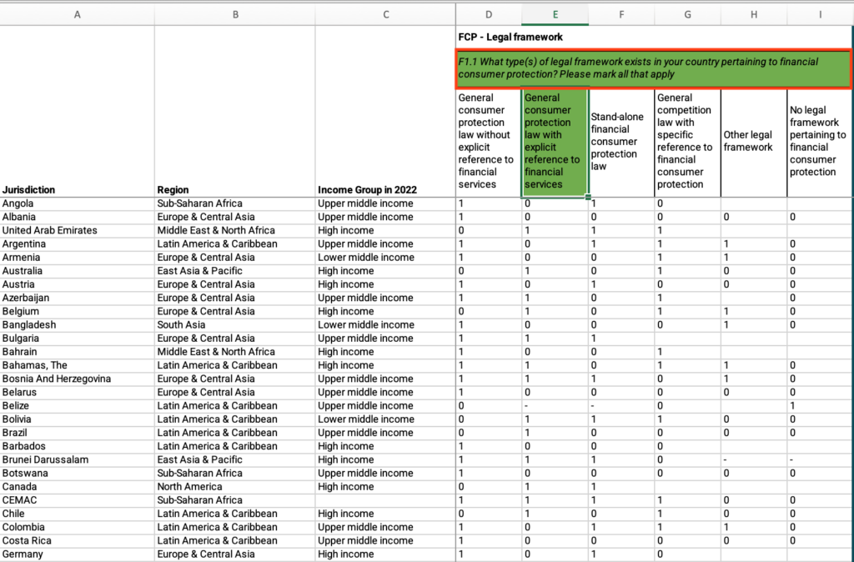Image resolution: width=854 pixels, height=562 pixels.
Task: Click the 'FCP - Legal framework' cell
Action: coord(654,37)
